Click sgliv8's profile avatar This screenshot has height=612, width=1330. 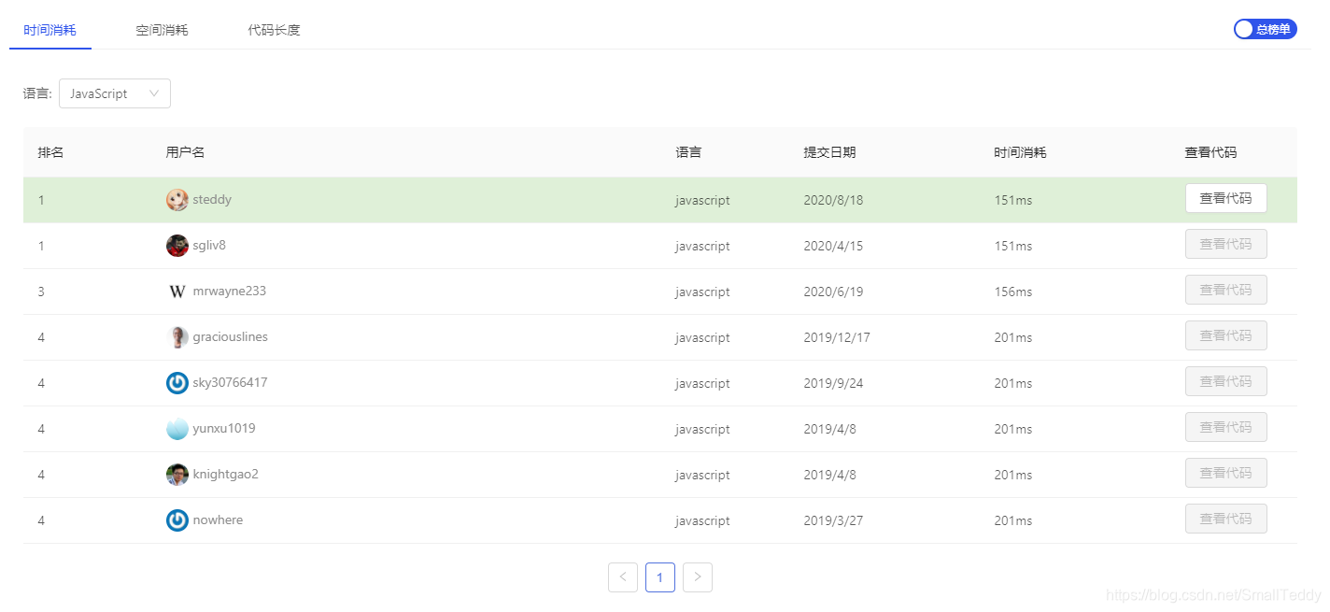(177, 245)
